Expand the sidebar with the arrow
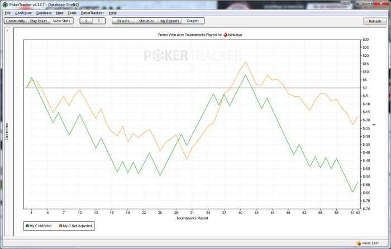 [x=7, y=30]
